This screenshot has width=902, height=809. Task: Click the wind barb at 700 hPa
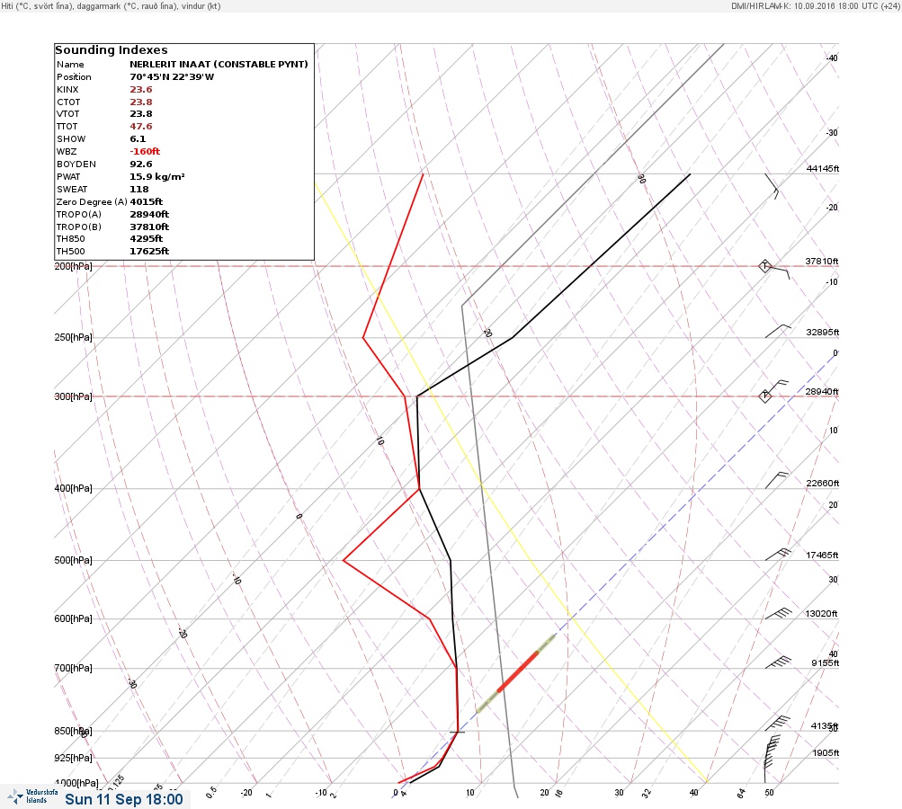coord(778,662)
